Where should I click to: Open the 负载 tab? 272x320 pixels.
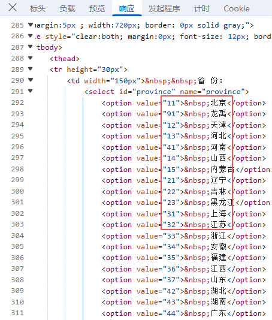67,8
